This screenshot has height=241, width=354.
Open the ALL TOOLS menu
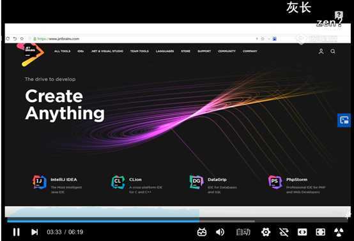[x=63, y=51]
